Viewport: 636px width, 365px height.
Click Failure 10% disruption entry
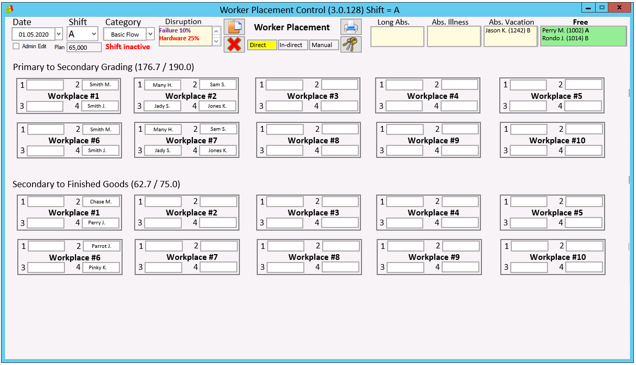(175, 31)
